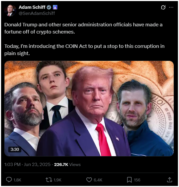Open the Grok explain icon
The width and height of the screenshot is (179, 187).
pyautogui.click(x=163, y=7)
